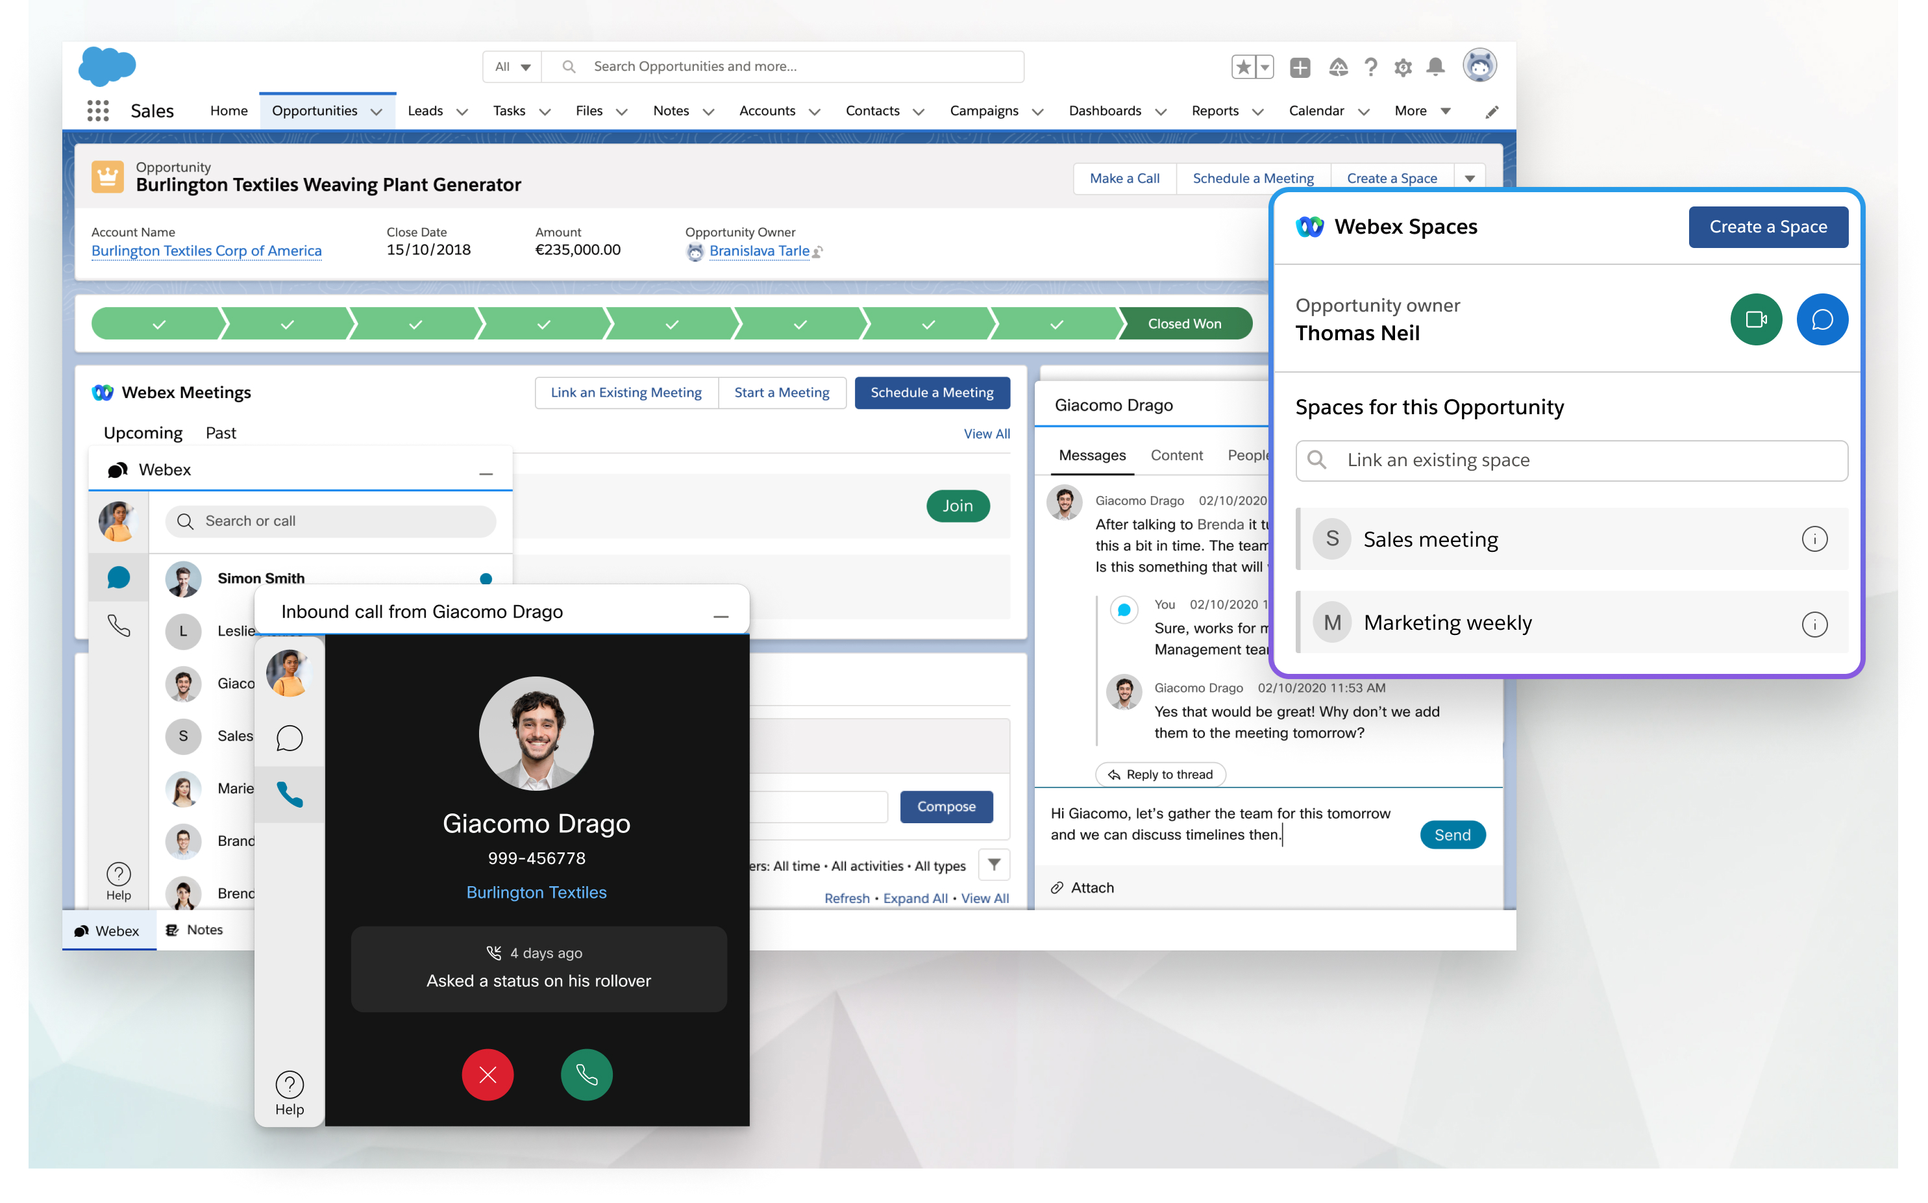This screenshot has width=1928, height=1203.
Task: Click Burlington Textiles link in call popup
Action: (x=536, y=892)
